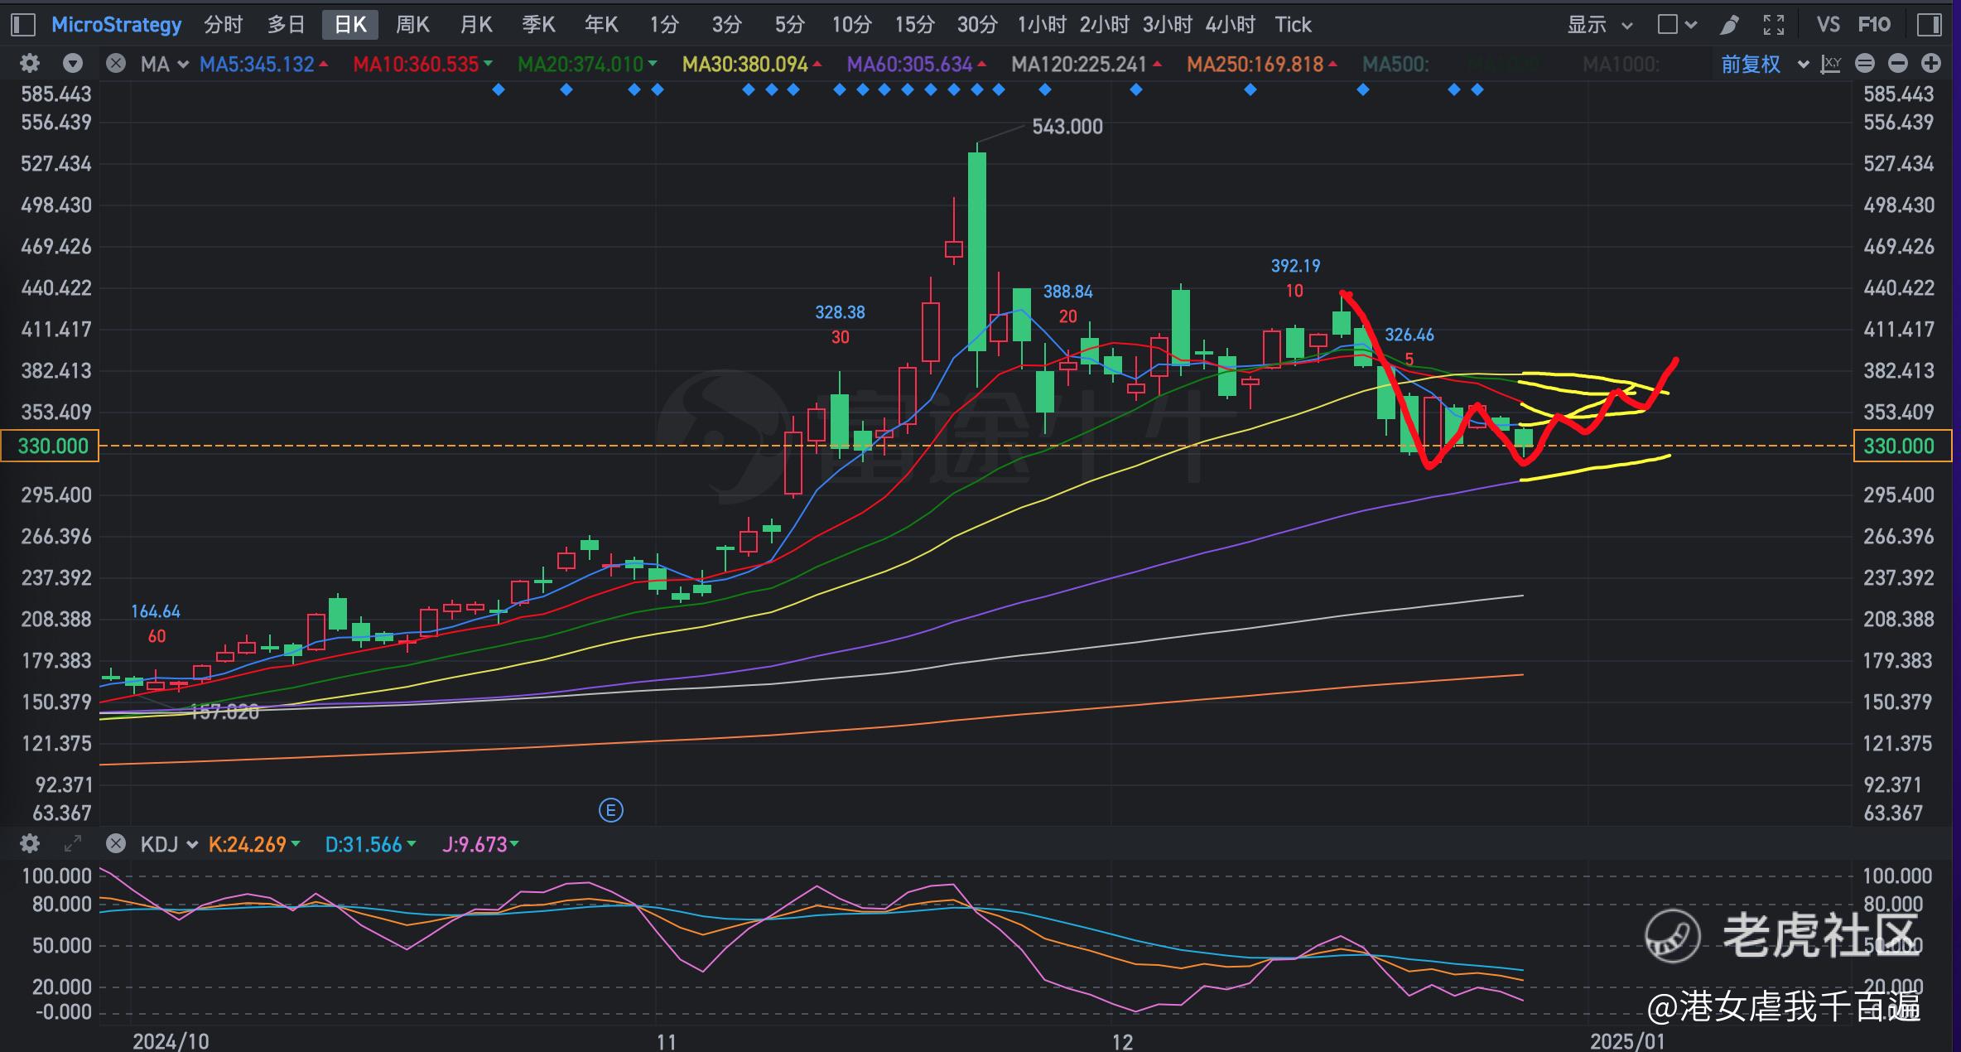Switch to 月K monthly candlestick
Screen dimensions: 1961x1052
click(x=476, y=25)
